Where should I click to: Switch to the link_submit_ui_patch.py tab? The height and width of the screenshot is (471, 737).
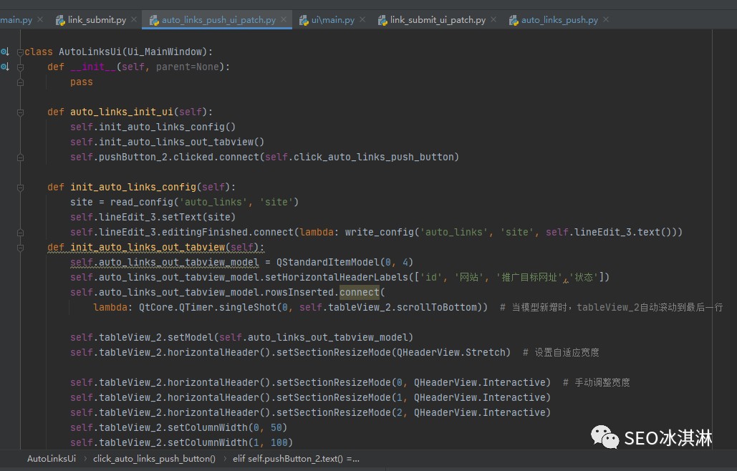point(437,20)
